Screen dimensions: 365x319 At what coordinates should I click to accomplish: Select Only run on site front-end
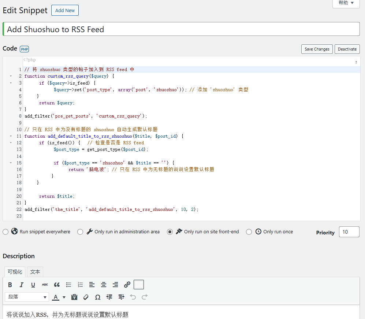point(170,232)
